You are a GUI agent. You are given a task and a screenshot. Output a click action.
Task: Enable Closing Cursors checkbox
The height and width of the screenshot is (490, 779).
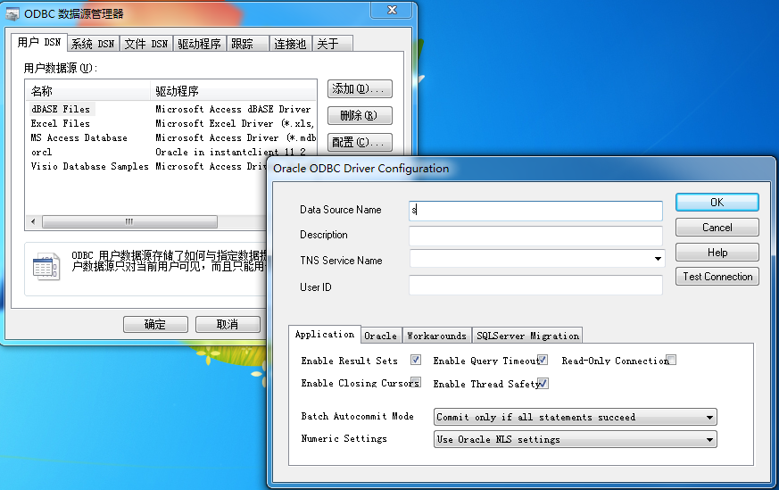[416, 382]
